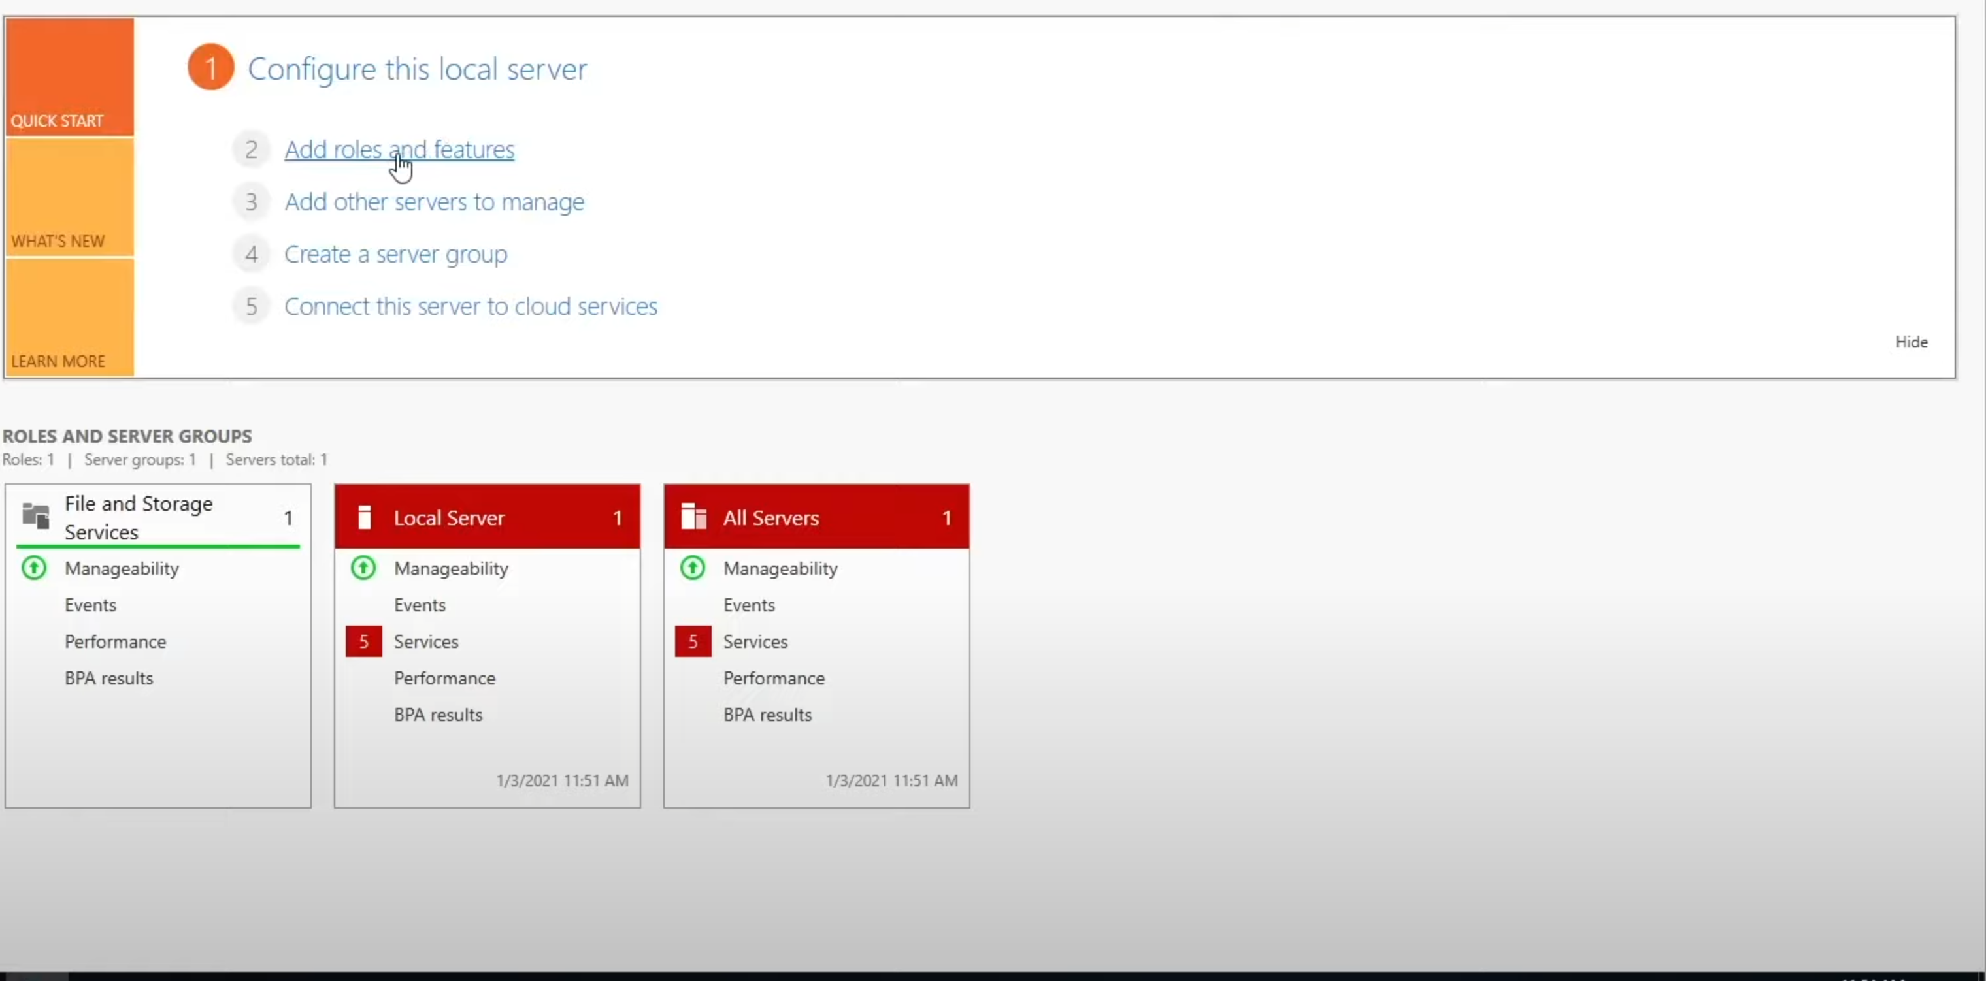Screen dimensions: 1986x981
Task: Click red 5 Services badge in Local Server
Action: coord(364,642)
